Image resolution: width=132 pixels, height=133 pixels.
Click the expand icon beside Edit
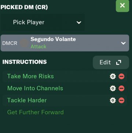pos(118,62)
